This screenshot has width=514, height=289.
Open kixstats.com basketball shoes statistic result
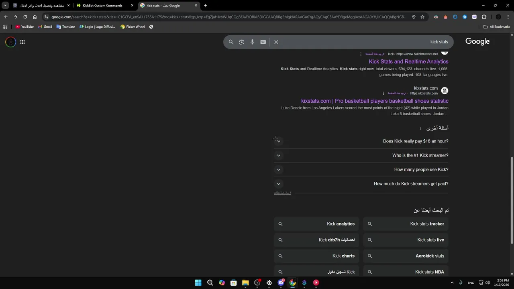tap(375, 101)
